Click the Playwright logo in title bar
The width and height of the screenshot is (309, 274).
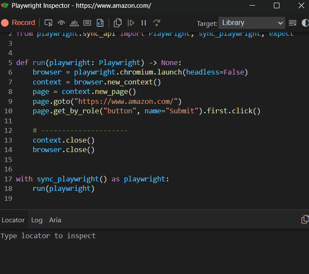tap(5, 5)
